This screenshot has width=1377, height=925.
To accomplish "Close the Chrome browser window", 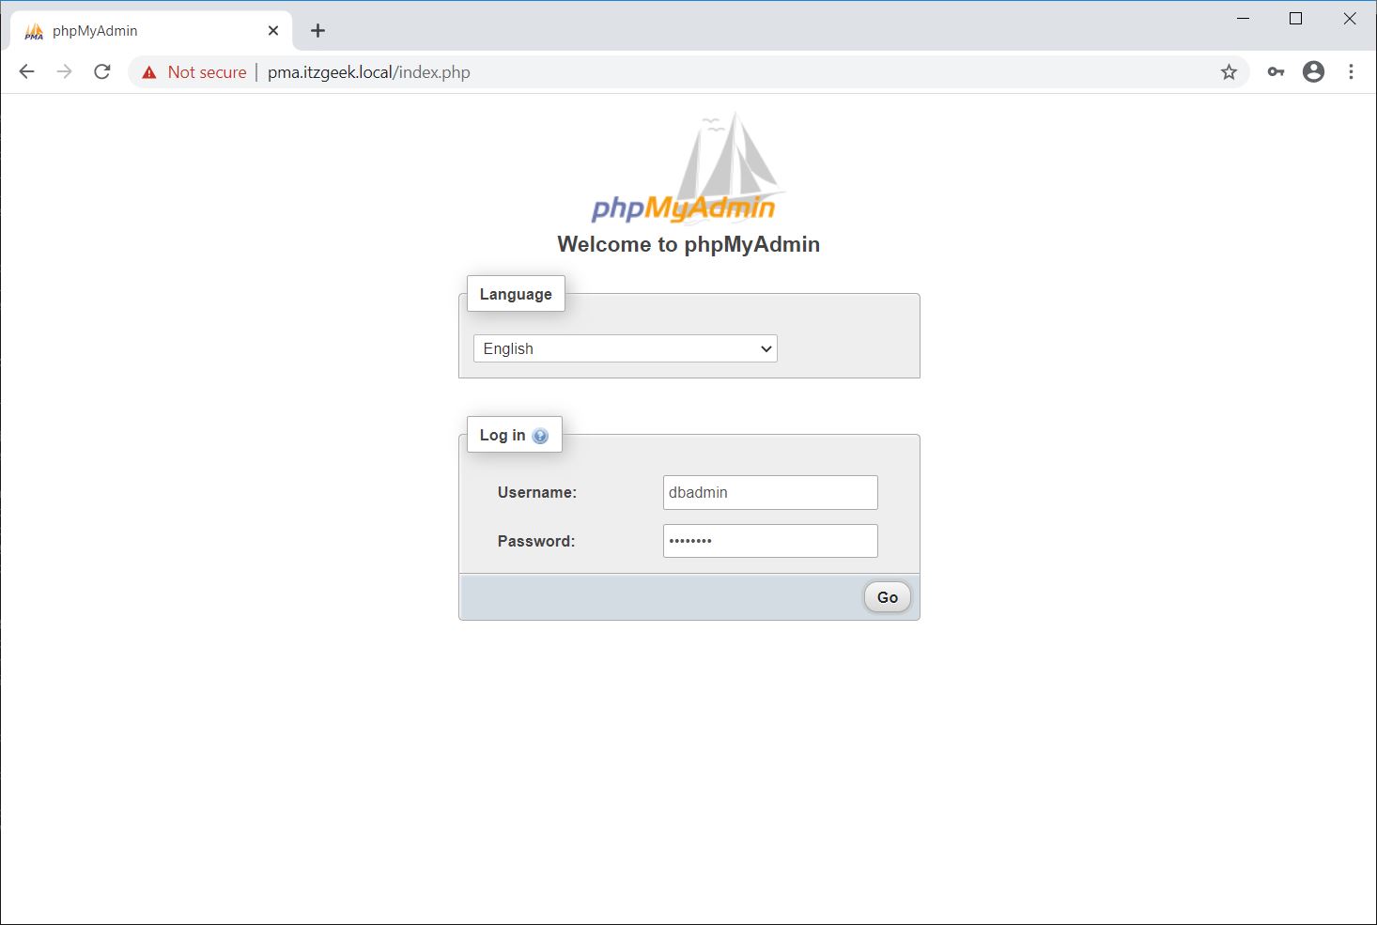I will tap(1350, 19).
